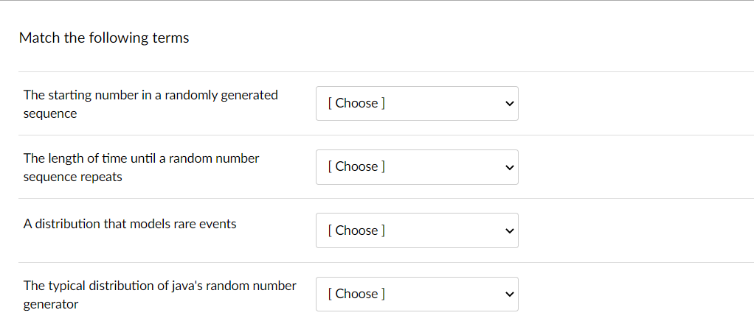Click the chevron arrow on the rare events dropdown
This screenshot has height=335, width=754.
point(508,231)
